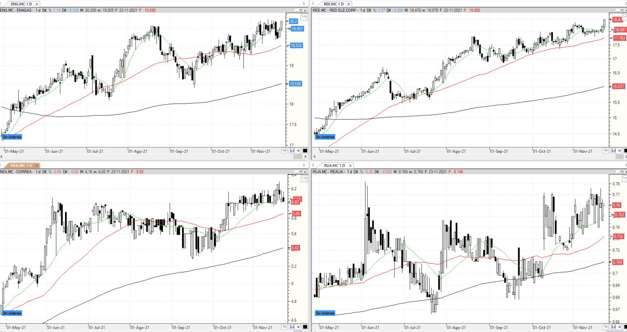Click black color square on REE.MC chart

[626, 151]
